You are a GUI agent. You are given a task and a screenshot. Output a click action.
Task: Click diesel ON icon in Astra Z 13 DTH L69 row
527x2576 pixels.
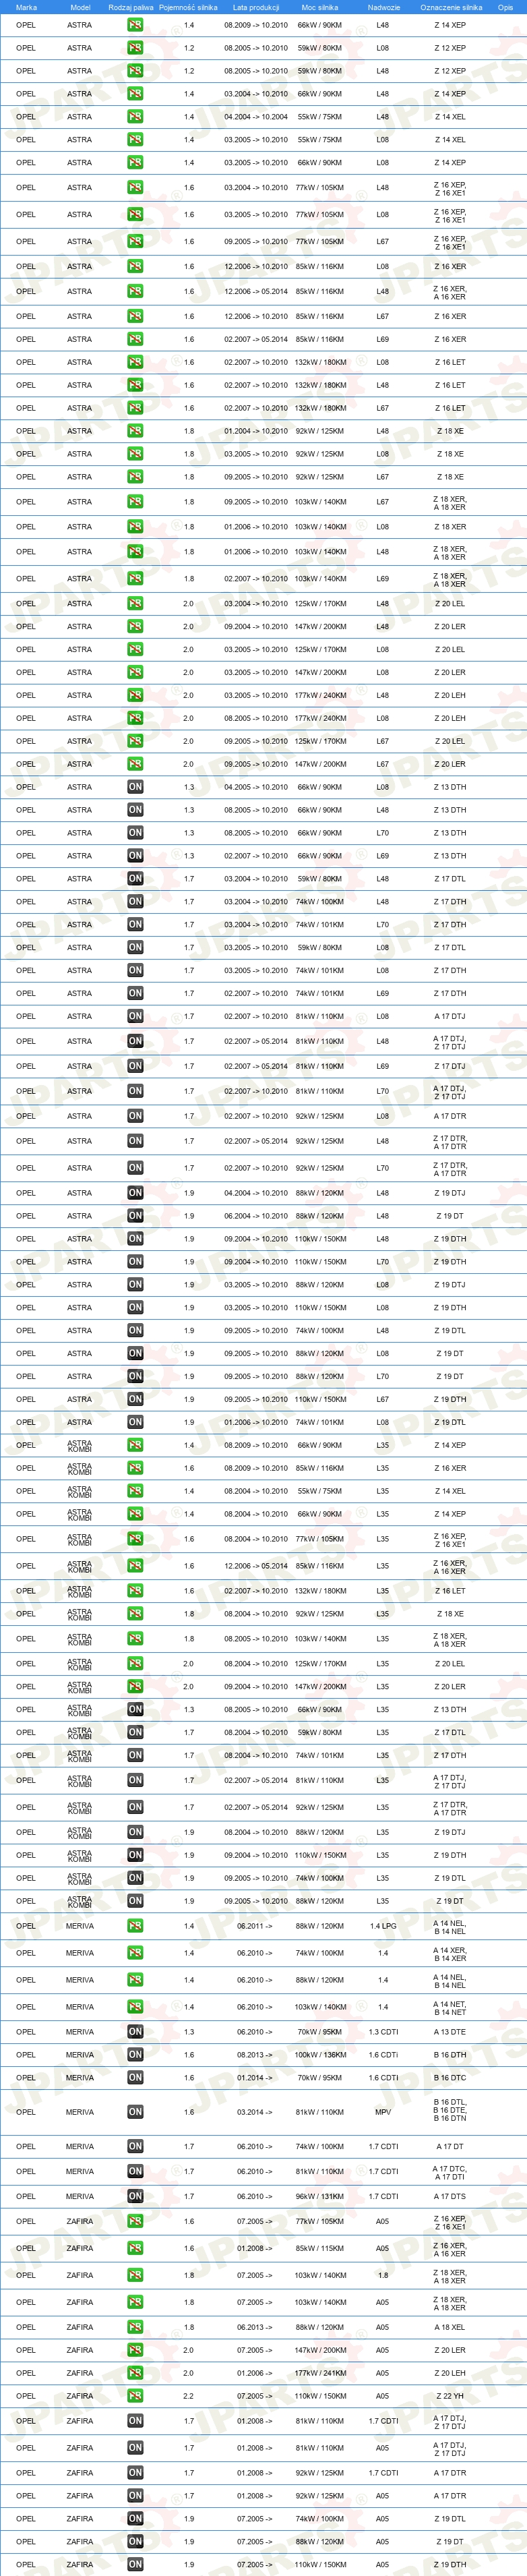click(x=135, y=856)
